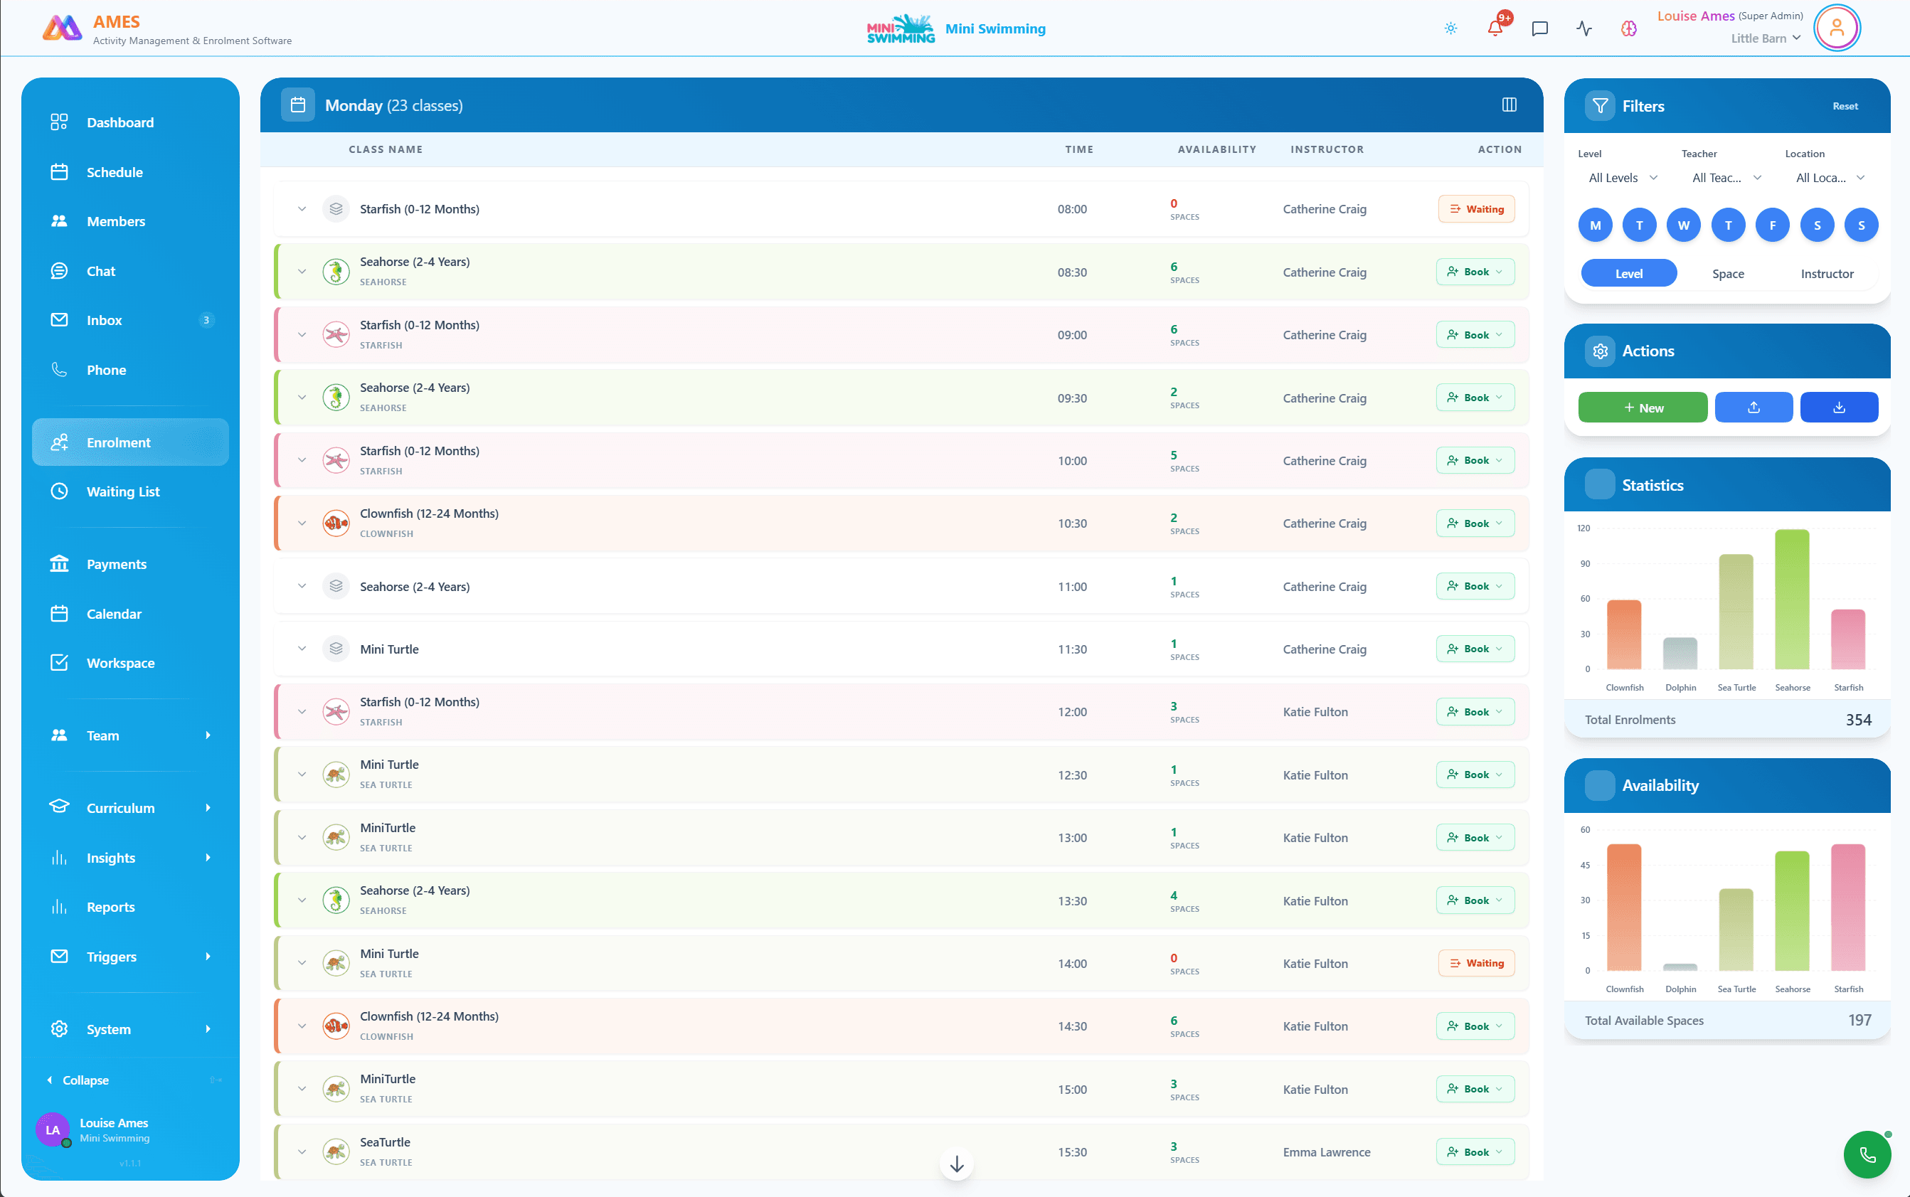Open the user avatar profile icon

1836,28
